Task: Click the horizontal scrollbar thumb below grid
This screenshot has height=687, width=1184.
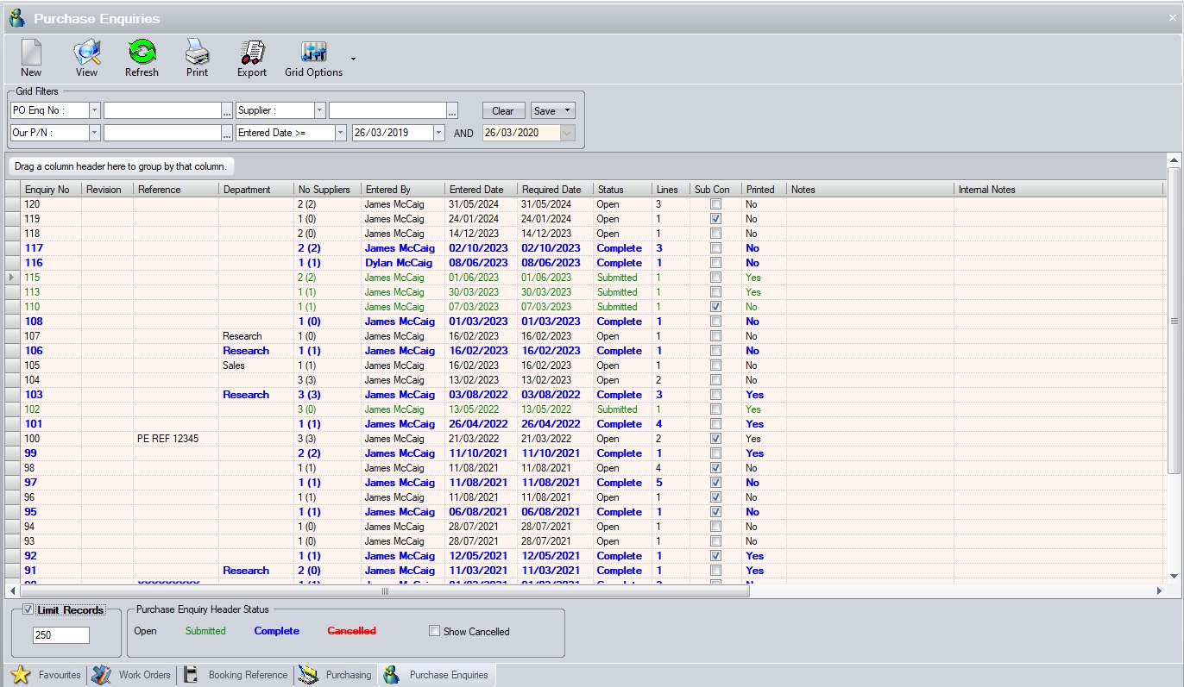Action: tap(385, 591)
